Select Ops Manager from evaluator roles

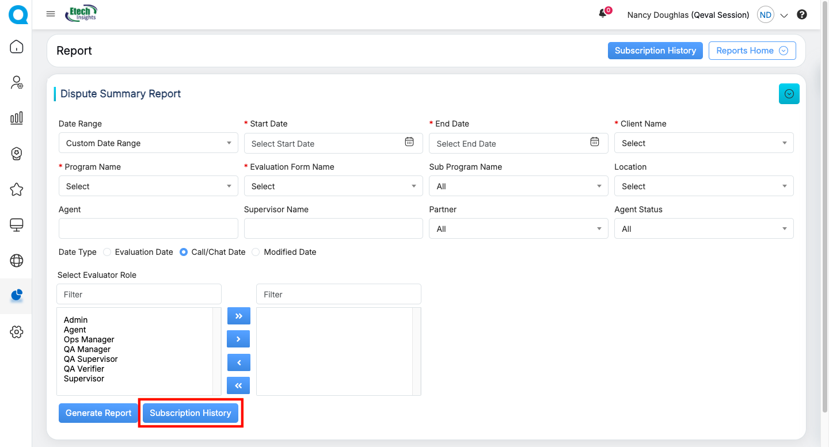pos(89,339)
